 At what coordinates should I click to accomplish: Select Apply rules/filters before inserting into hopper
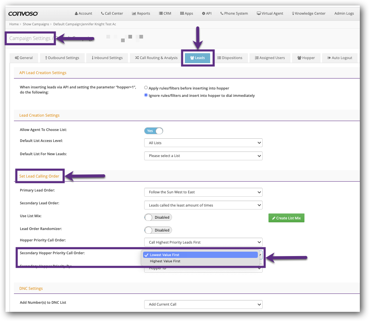[146, 88]
